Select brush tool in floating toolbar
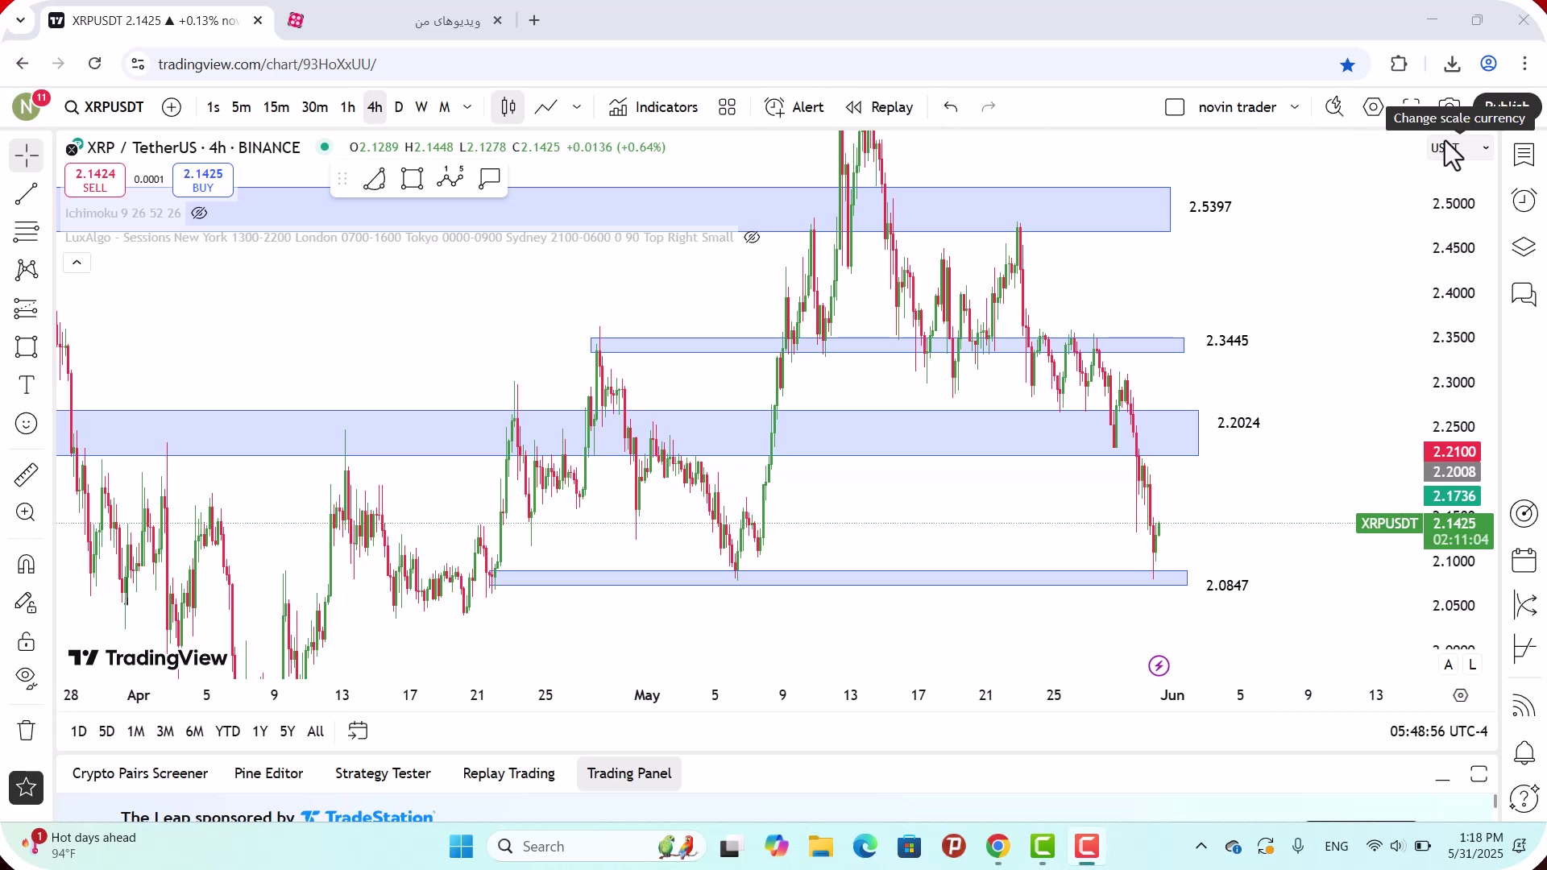Viewport: 1547px width, 870px height. pos(375,179)
